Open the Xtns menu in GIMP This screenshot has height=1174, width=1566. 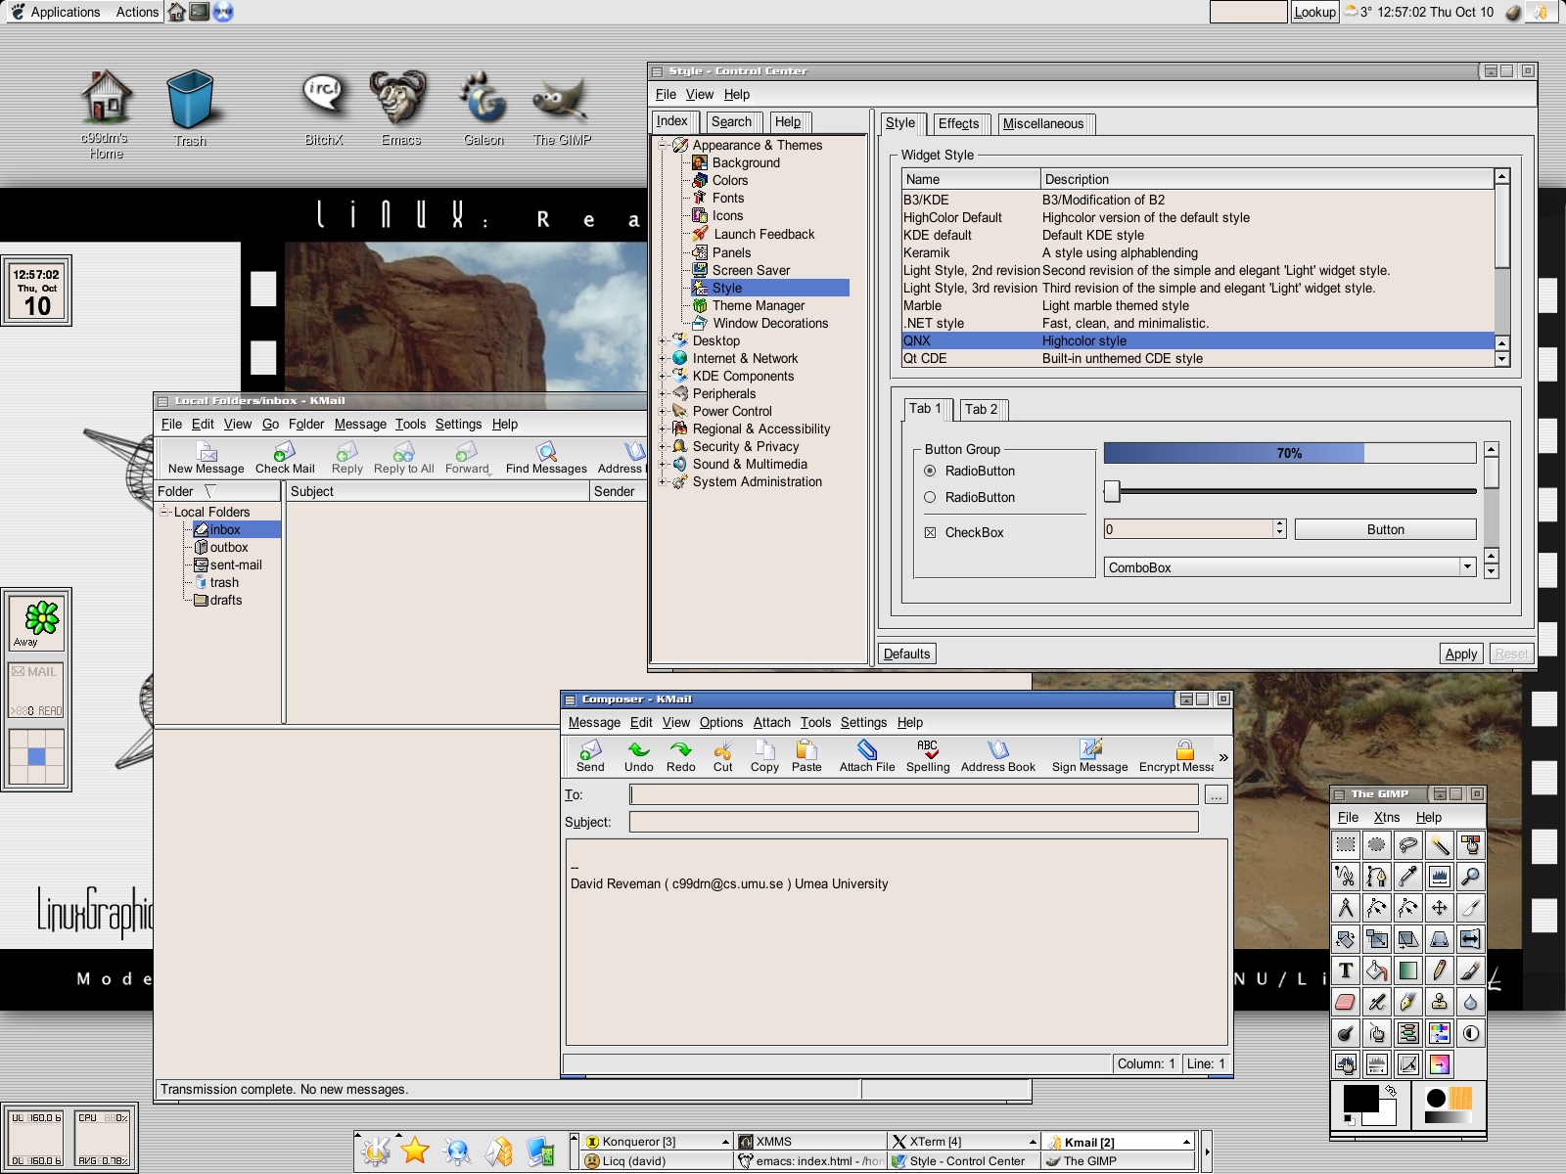[x=1386, y=817]
